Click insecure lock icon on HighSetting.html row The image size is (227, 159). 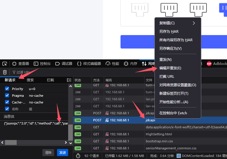(x=107, y=134)
